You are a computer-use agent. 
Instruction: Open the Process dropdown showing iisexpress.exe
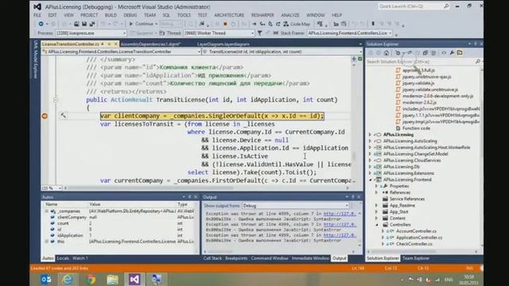[x=91, y=33]
